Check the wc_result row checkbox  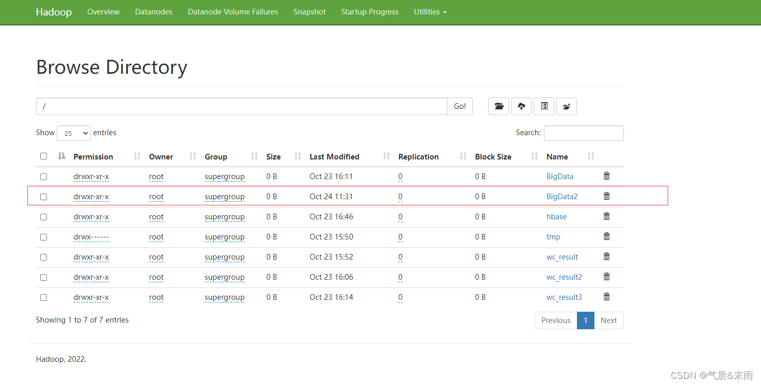(43, 257)
